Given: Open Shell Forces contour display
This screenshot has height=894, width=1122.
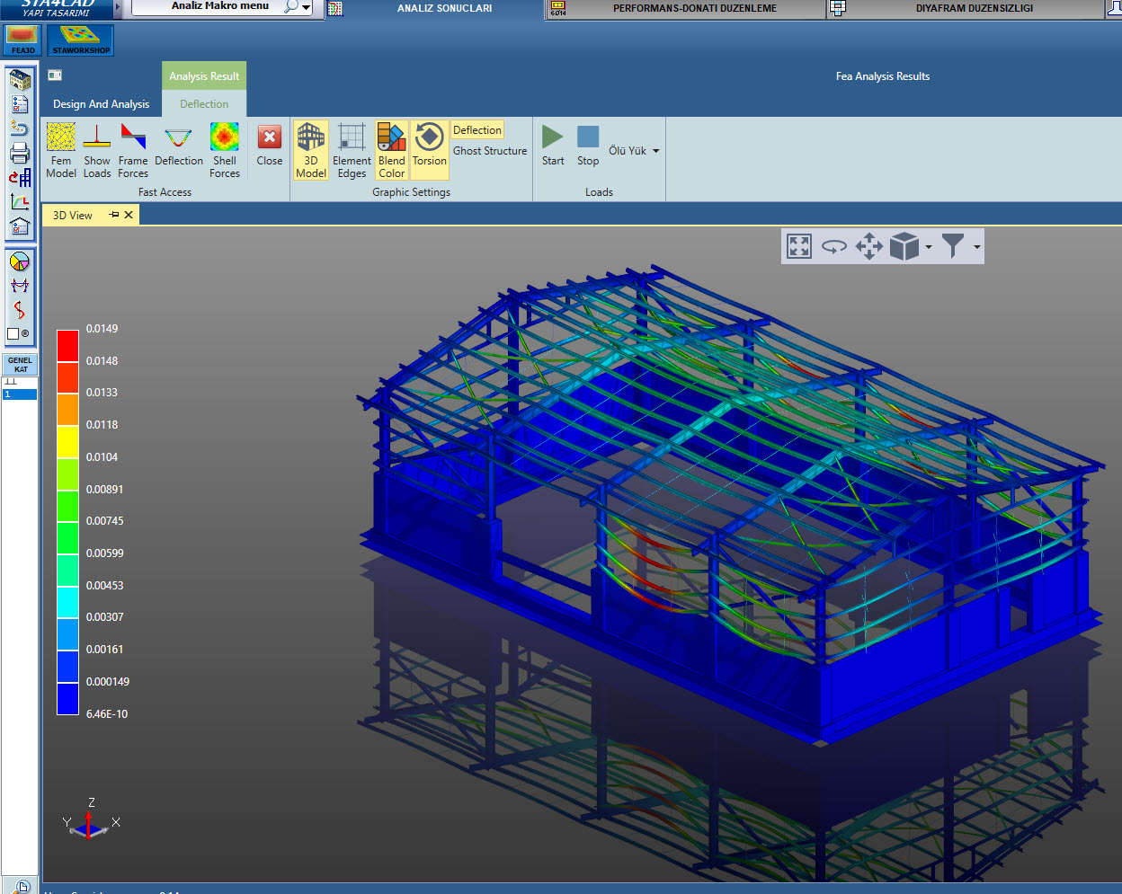Looking at the screenshot, I should pos(225,150).
